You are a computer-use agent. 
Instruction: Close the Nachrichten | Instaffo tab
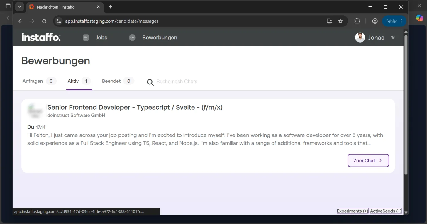pyautogui.click(x=98, y=7)
